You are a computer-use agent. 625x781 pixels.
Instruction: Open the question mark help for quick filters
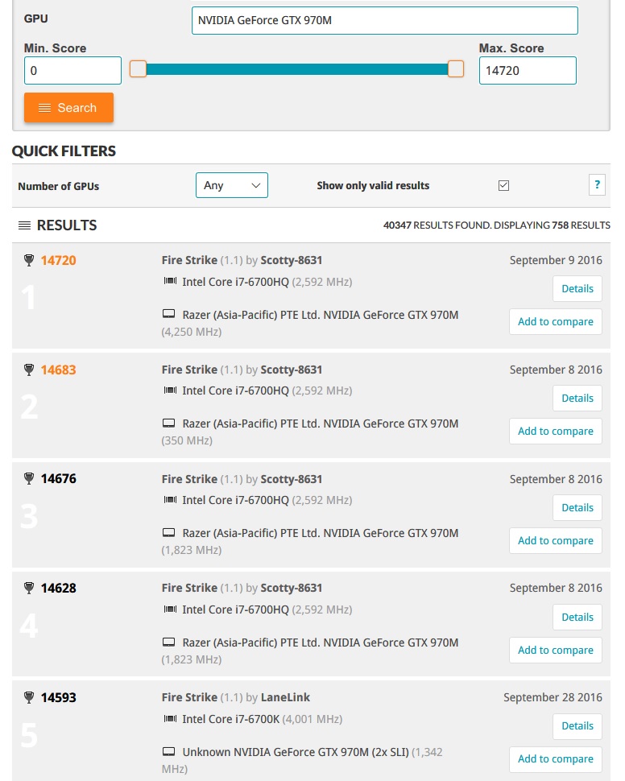click(597, 185)
